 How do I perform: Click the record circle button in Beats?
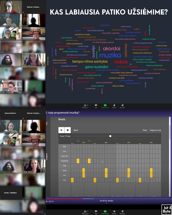[x=68, y=130]
